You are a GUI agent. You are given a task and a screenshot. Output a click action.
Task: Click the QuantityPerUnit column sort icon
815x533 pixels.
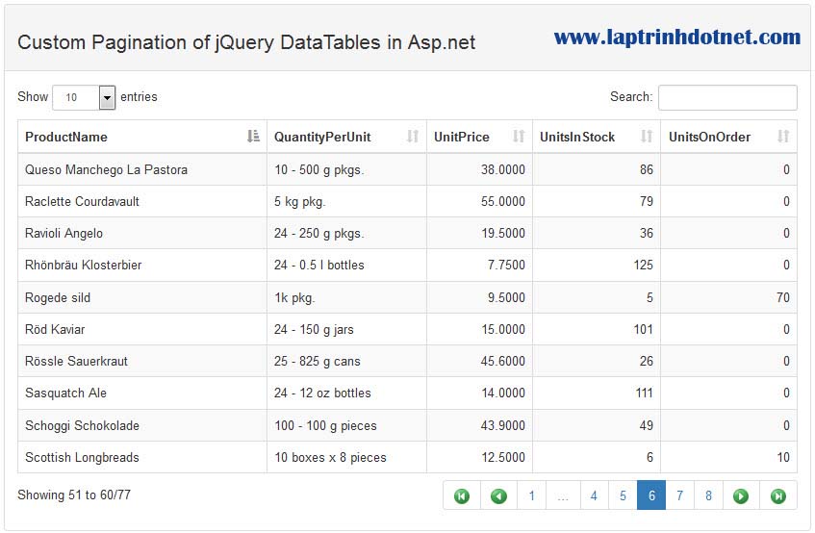coord(413,137)
